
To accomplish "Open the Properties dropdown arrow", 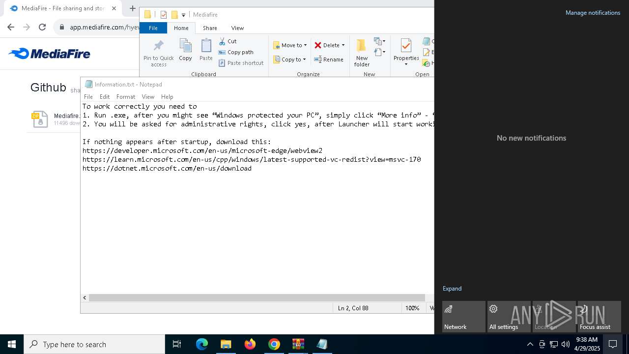I will (x=406, y=64).
